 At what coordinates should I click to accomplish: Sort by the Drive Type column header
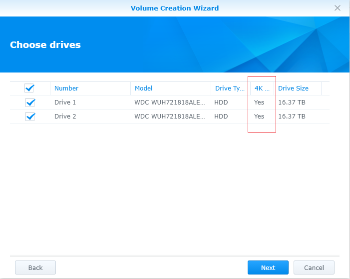tap(230, 88)
